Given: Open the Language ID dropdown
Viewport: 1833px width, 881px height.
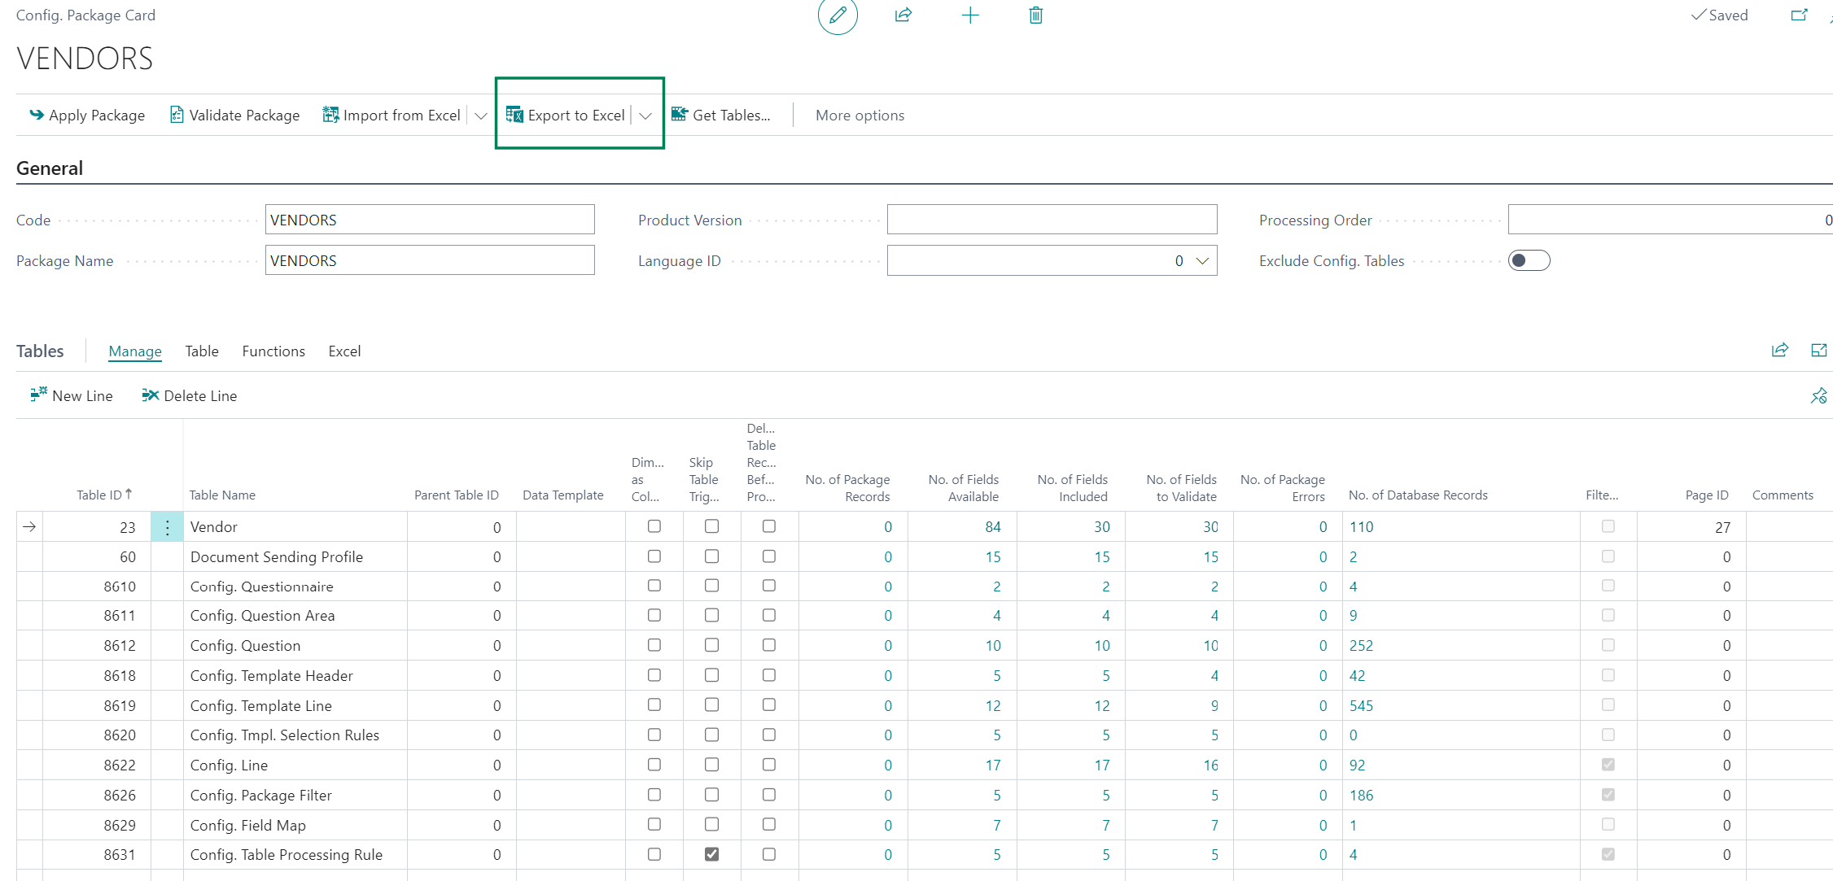Looking at the screenshot, I should [1202, 260].
